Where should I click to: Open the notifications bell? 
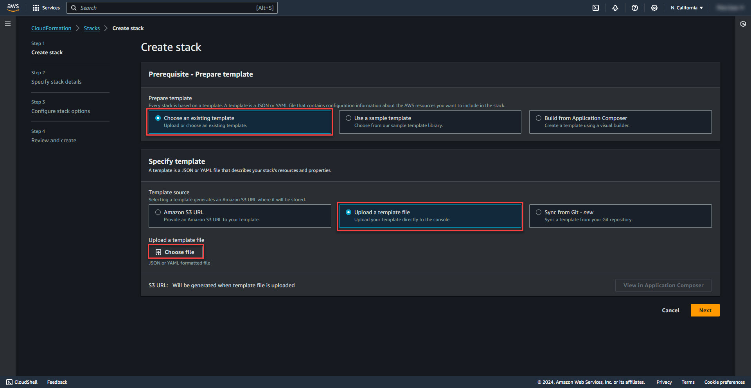615,8
